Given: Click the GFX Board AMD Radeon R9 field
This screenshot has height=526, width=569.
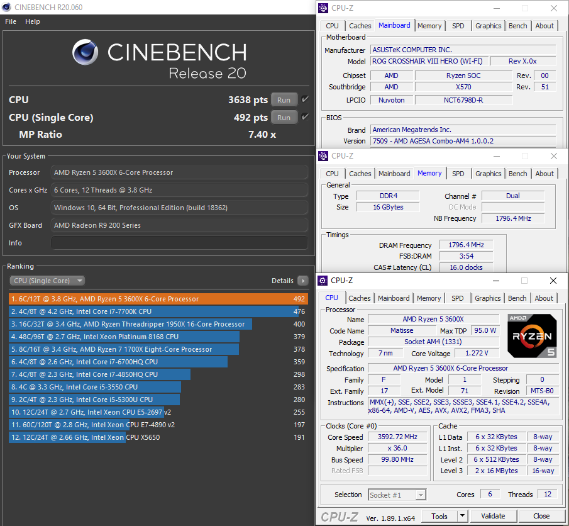Looking at the screenshot, I should (x=180, y=225).
